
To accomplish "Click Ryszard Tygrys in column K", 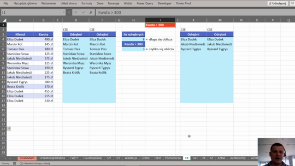I will click(193, 49).
